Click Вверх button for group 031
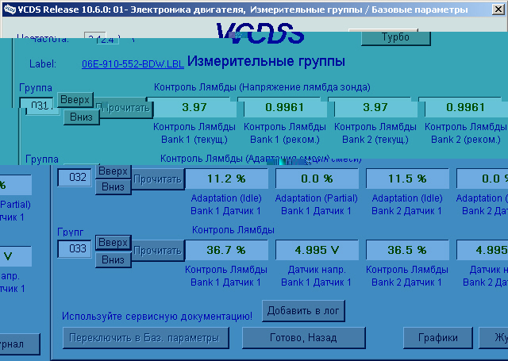 [x=75, y=99]
